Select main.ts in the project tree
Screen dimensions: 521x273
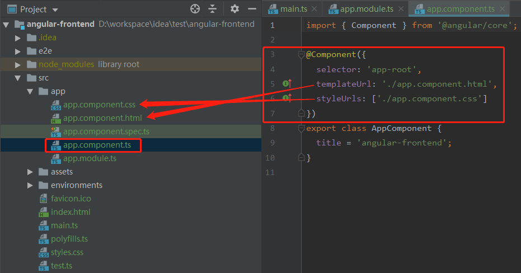(x=64, y=225)
